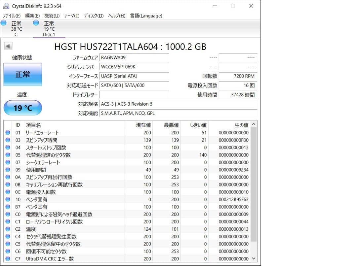The height and width of the screenshot is (266, 357).
Task: Click the standard field ACS-3 | ACS-3 Revision 5
Action: [178, 104]
